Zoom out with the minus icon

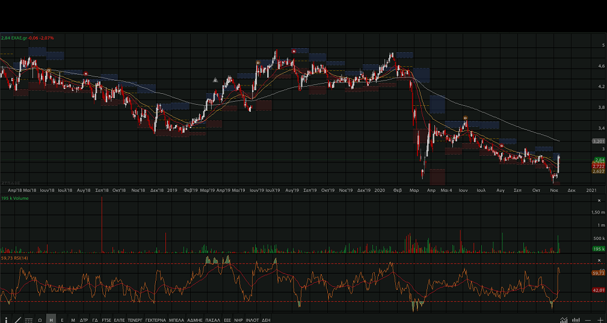tap(588, 320)
